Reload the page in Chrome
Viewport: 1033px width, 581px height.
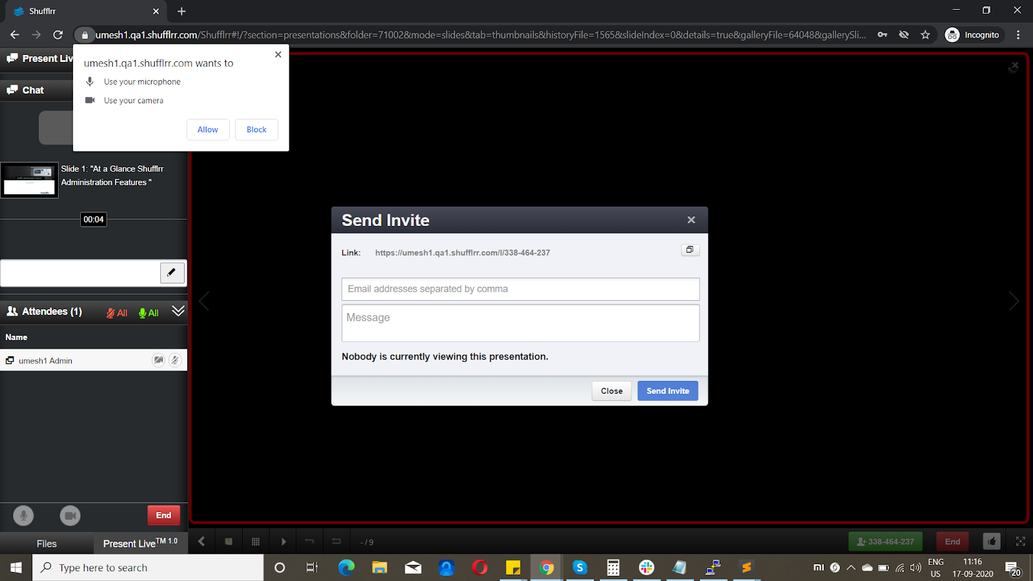58,35
